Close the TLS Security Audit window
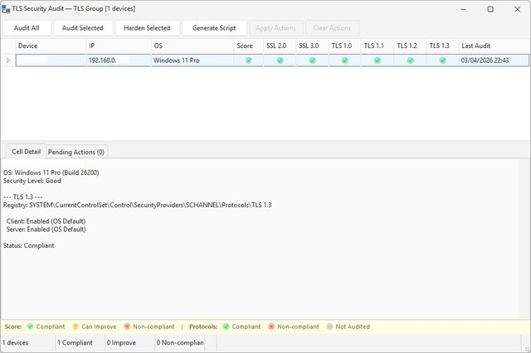Screen dimensions: 531x353 (517, 9)
